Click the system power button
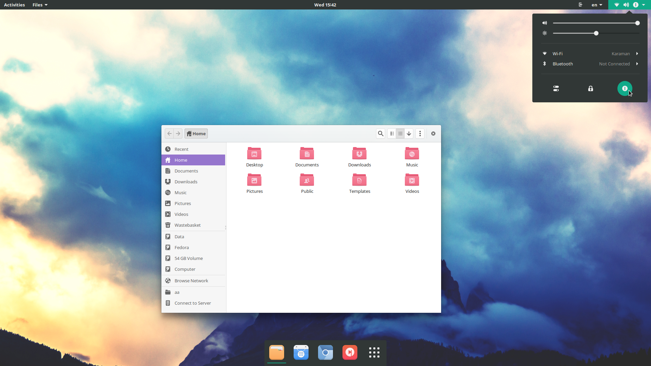Viewport: 651px width, 366px height. 625,88
